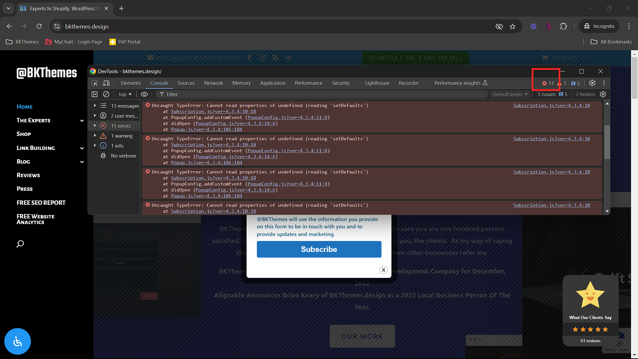This screenshot has height=359, width=638.
Task: Switch to the Sources tab
Action: click(186, 83)
